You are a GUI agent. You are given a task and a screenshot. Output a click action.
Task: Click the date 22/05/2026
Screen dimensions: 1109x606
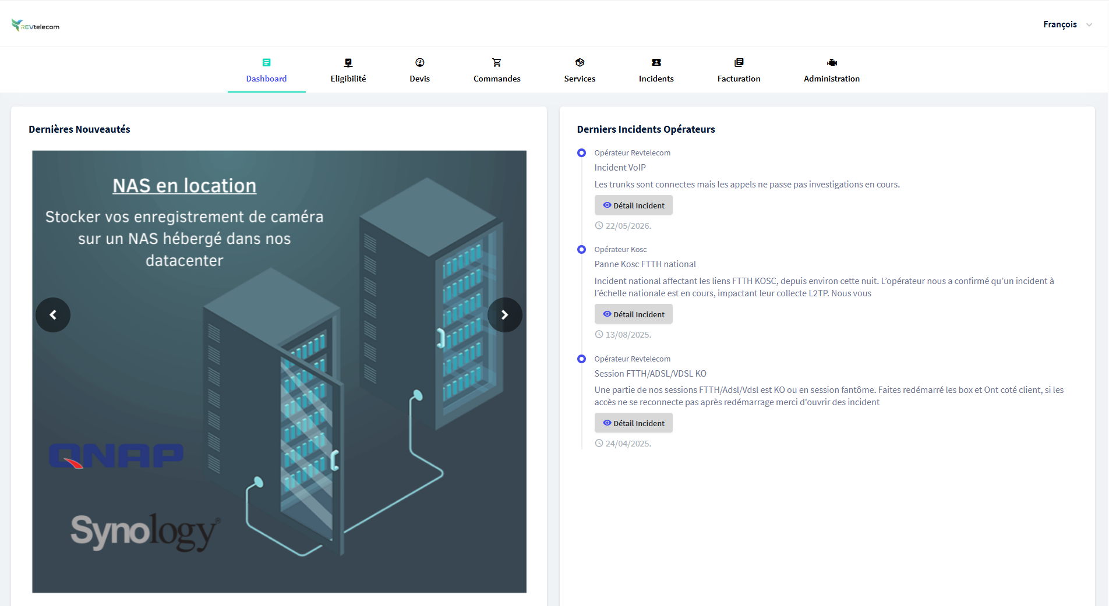(628, 226)
